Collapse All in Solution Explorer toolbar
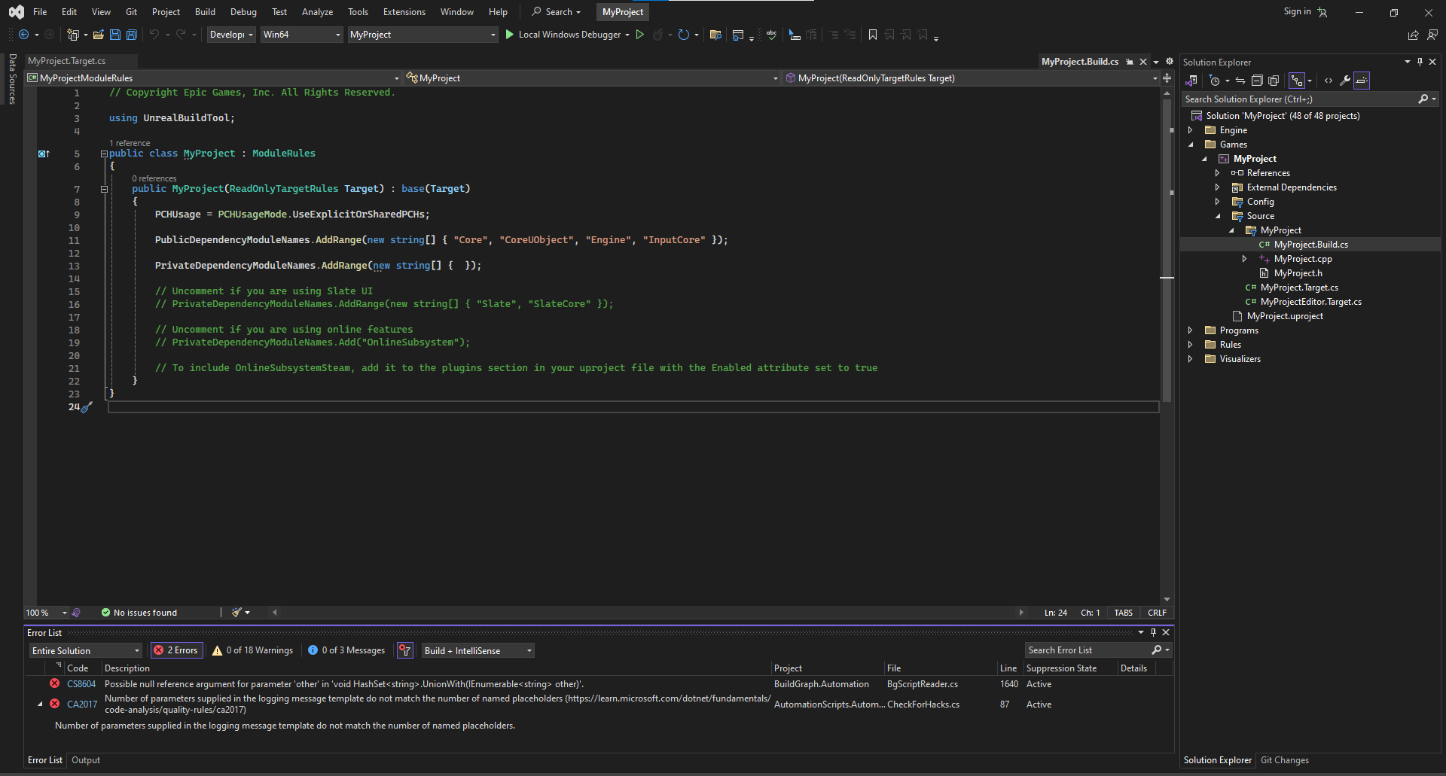1446x776 pixels. [1256, 81]
